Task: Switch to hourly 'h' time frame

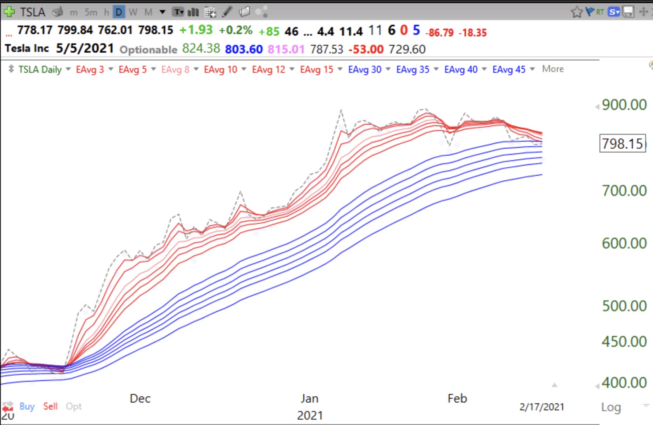Action: [106, 12]
